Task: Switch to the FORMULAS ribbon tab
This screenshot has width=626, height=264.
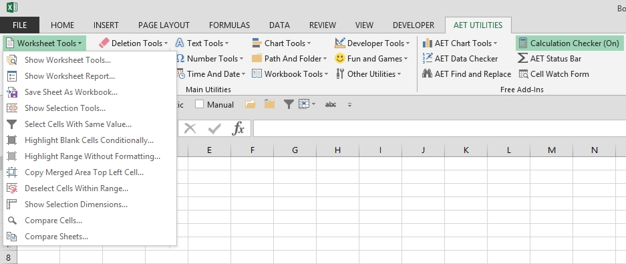Action: [229, 25]
